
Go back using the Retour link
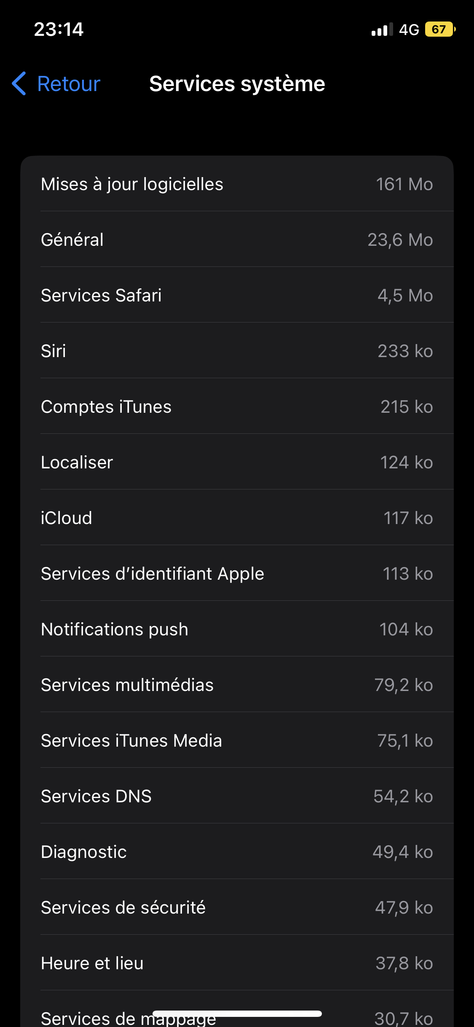click(69, 83)
